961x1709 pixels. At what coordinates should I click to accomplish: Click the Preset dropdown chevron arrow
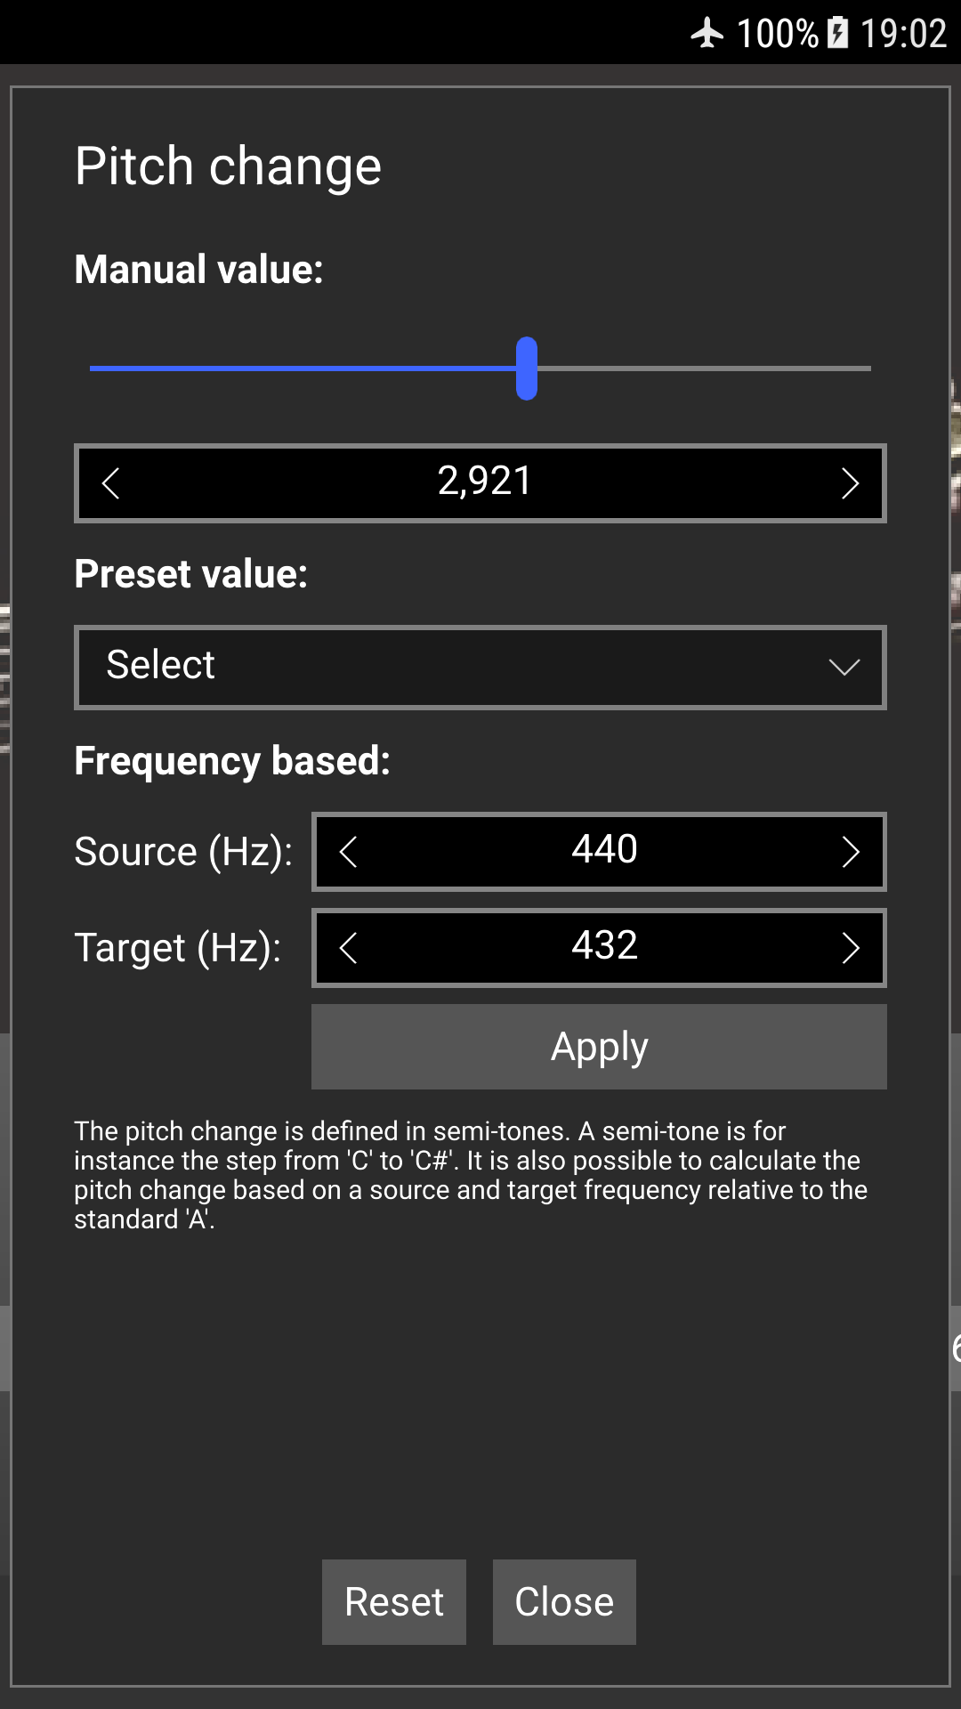pyautogui.click(x=844, y=667)
